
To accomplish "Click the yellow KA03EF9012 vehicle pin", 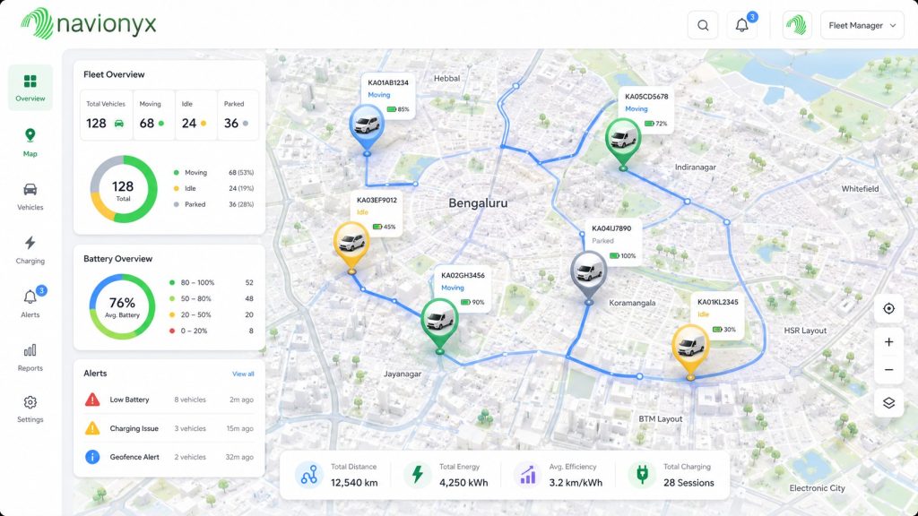I will (351, 245).
